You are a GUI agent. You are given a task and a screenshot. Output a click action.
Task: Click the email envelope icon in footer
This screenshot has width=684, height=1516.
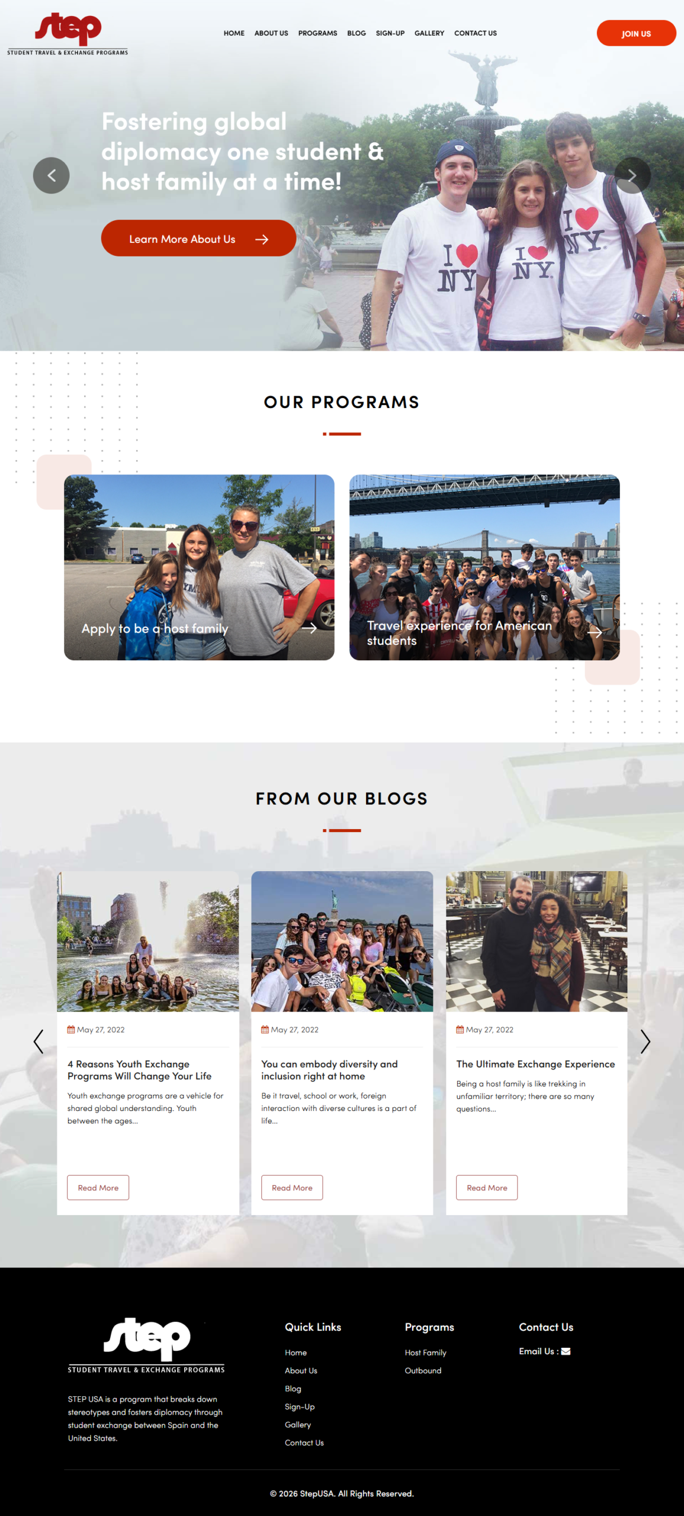click(566, 1351)
